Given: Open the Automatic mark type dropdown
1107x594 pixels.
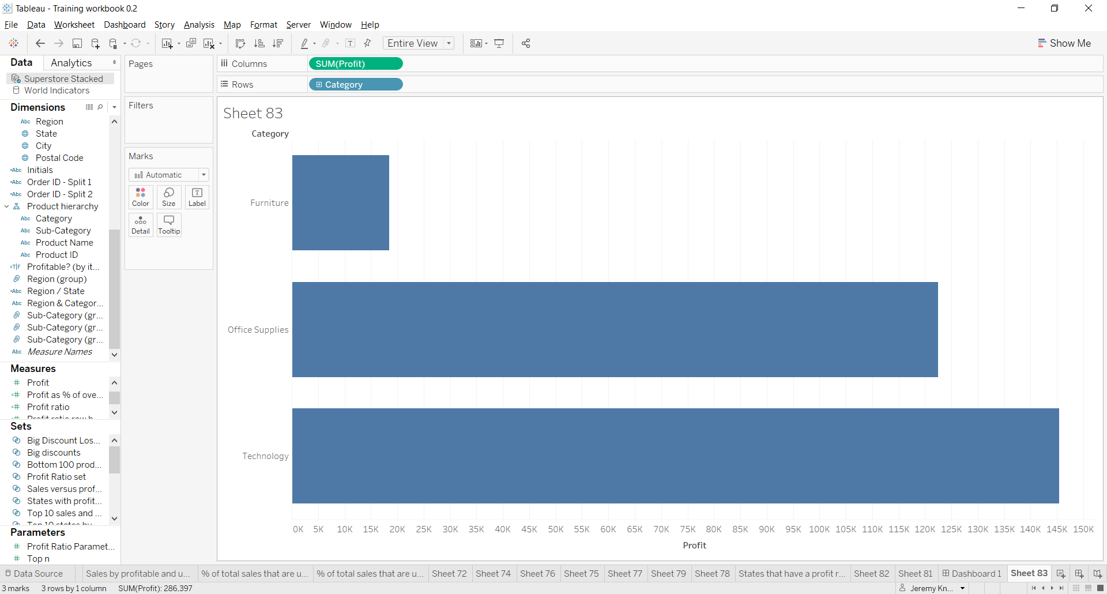Looking at the screenshot, I should [x=169, y=175].
